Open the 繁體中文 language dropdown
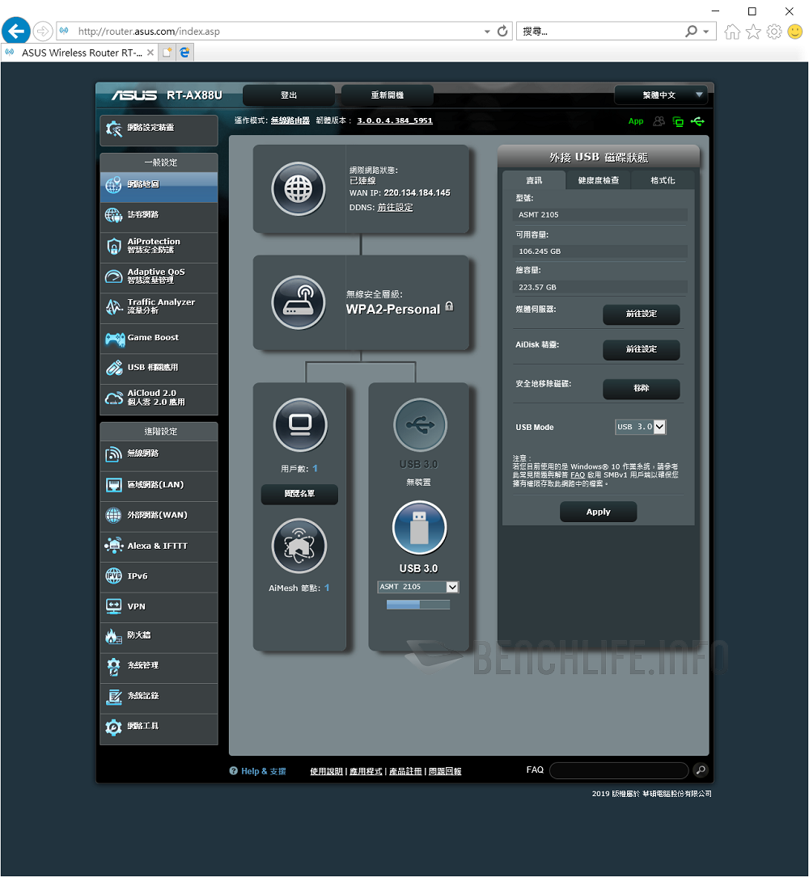 pos(661,95)
